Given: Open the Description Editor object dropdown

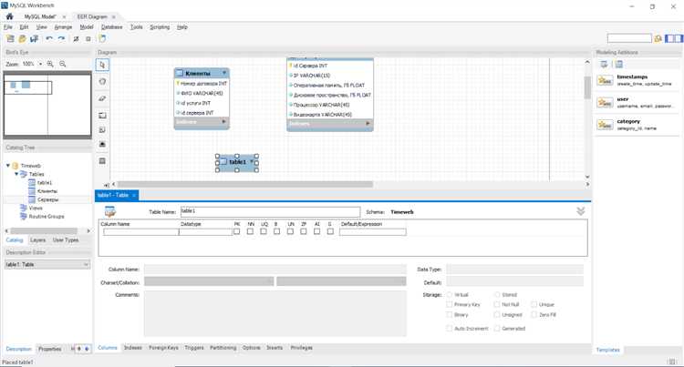Looking at the screenshot, I should tap(47, 264).
